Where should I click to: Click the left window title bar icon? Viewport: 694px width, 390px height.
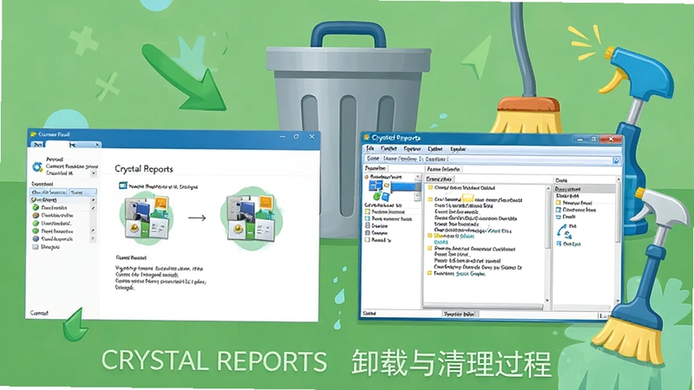coord(33,134)
